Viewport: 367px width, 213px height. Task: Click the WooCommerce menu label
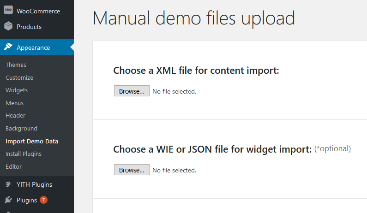click(38, 11)
